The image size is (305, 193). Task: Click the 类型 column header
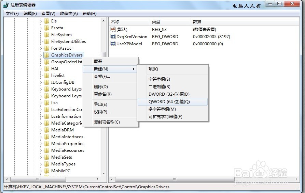pos(170,21)
